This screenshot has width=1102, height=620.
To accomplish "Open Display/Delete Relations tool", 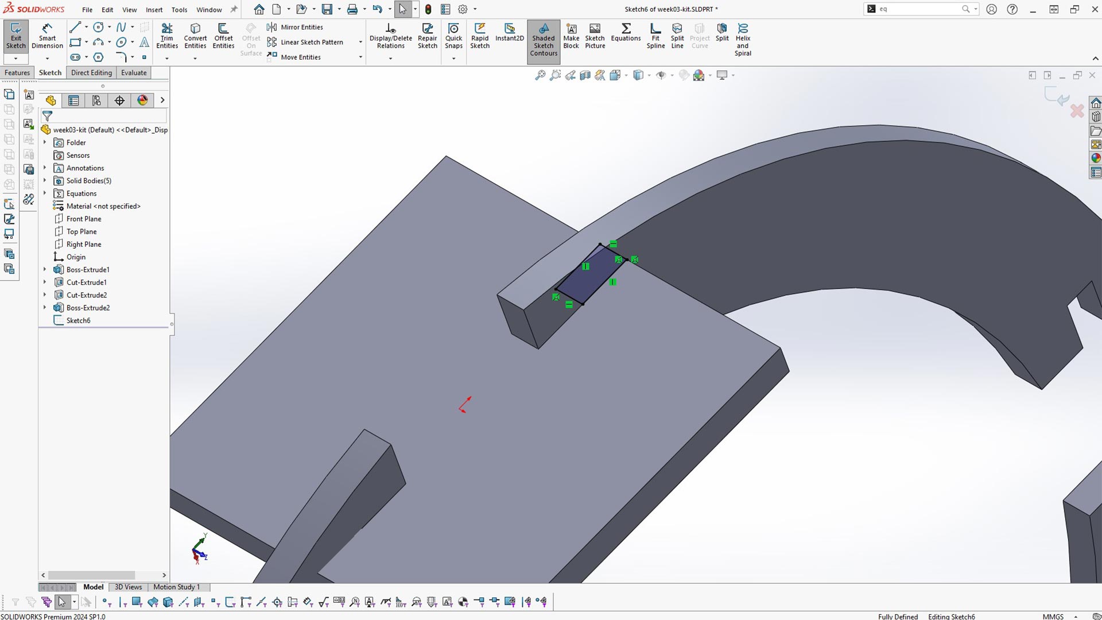I will click(x=390, y=36).
